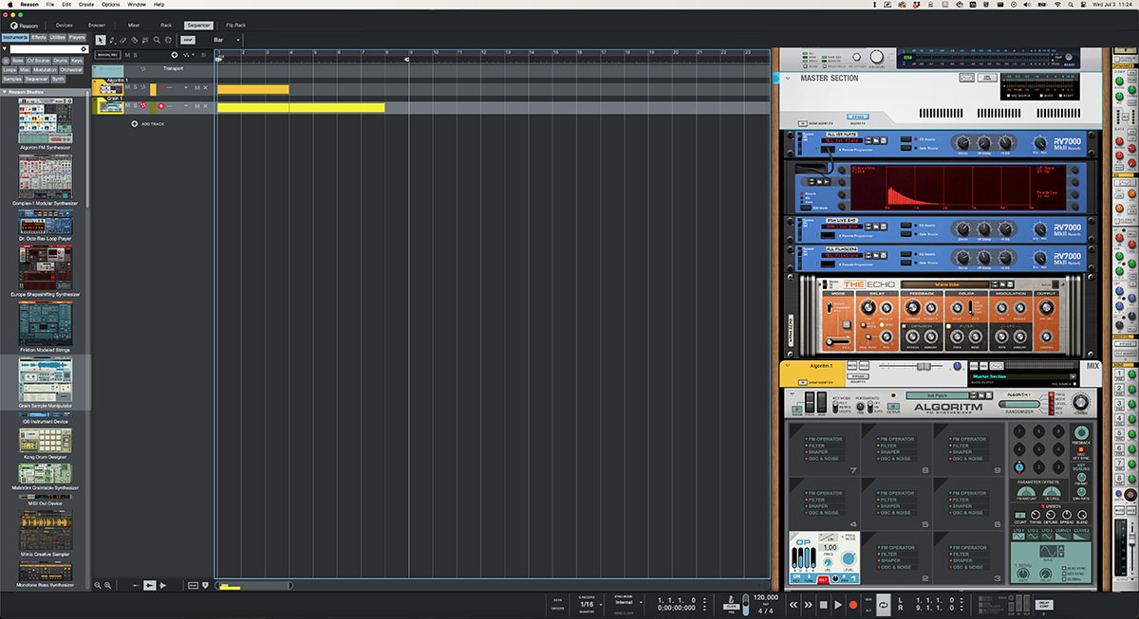This screenshot has width=1139, height=619.
Task: Click the Fast Forward transport button
Action: 809,604
